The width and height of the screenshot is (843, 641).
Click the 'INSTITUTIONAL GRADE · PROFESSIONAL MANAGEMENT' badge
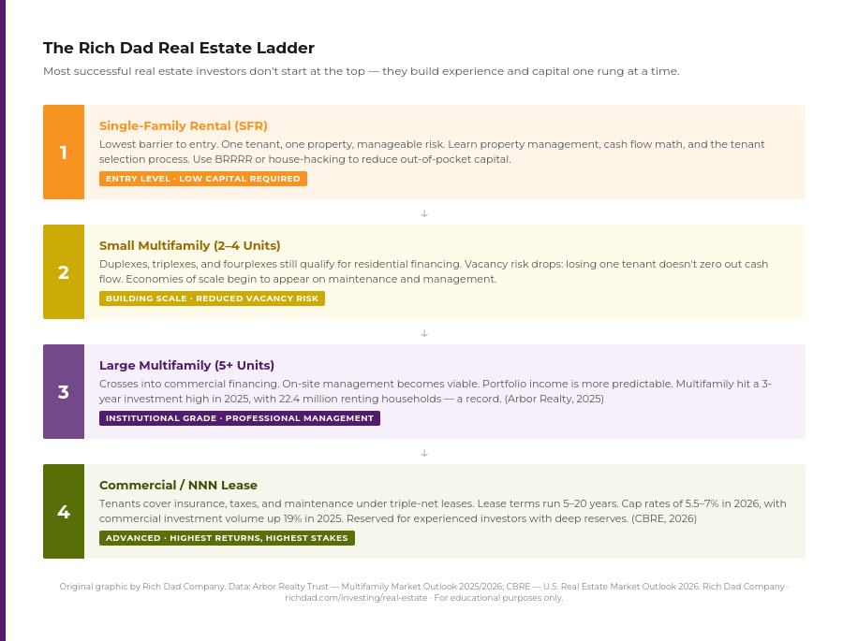click(x=240, y=418)
